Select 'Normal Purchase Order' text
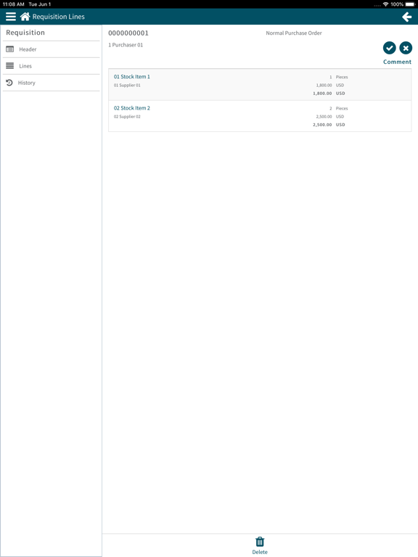The height and width of the screenshot is (557, 418). coord(294,33)
